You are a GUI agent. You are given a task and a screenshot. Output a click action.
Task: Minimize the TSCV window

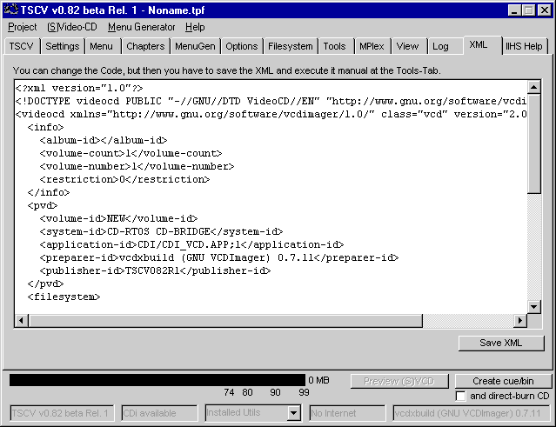point(514,10)
